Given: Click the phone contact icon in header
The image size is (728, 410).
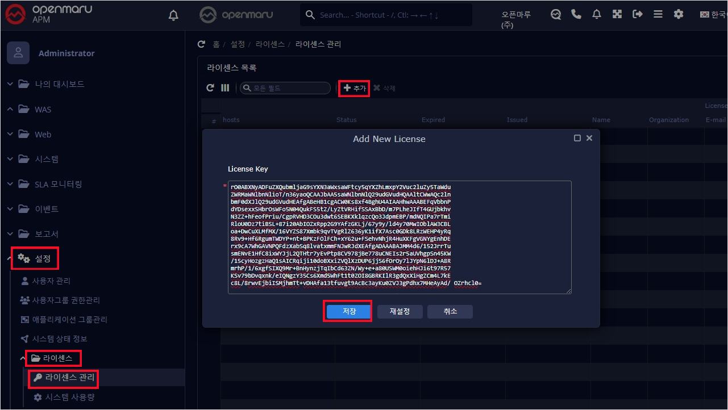Looking at the screenshot, I should point(576,15).
